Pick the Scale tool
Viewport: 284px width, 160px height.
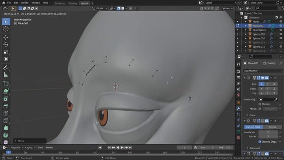coord(6,52)
